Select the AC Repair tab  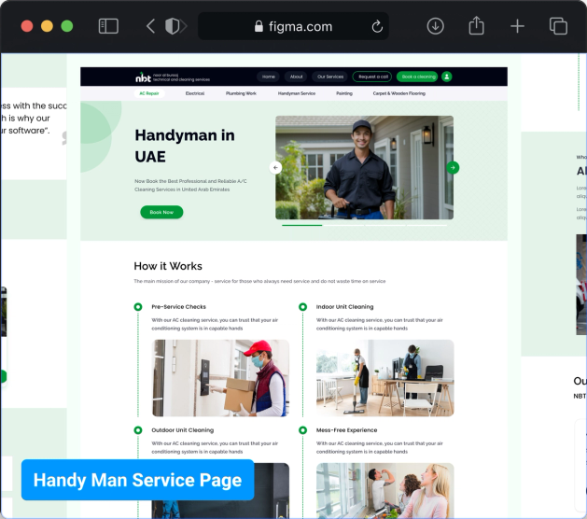click(149, 93)
